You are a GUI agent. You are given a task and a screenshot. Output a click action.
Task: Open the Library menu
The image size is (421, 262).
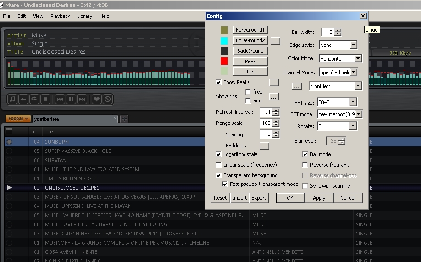tap(84, 16)
